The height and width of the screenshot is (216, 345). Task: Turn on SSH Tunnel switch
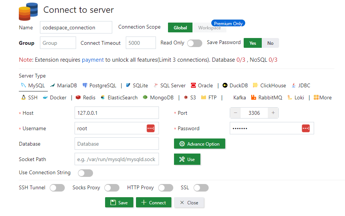57,188
